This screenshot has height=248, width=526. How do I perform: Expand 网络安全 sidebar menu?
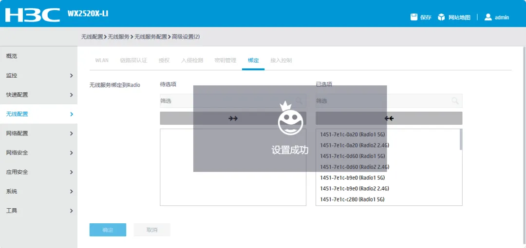[x=38, y=153]
